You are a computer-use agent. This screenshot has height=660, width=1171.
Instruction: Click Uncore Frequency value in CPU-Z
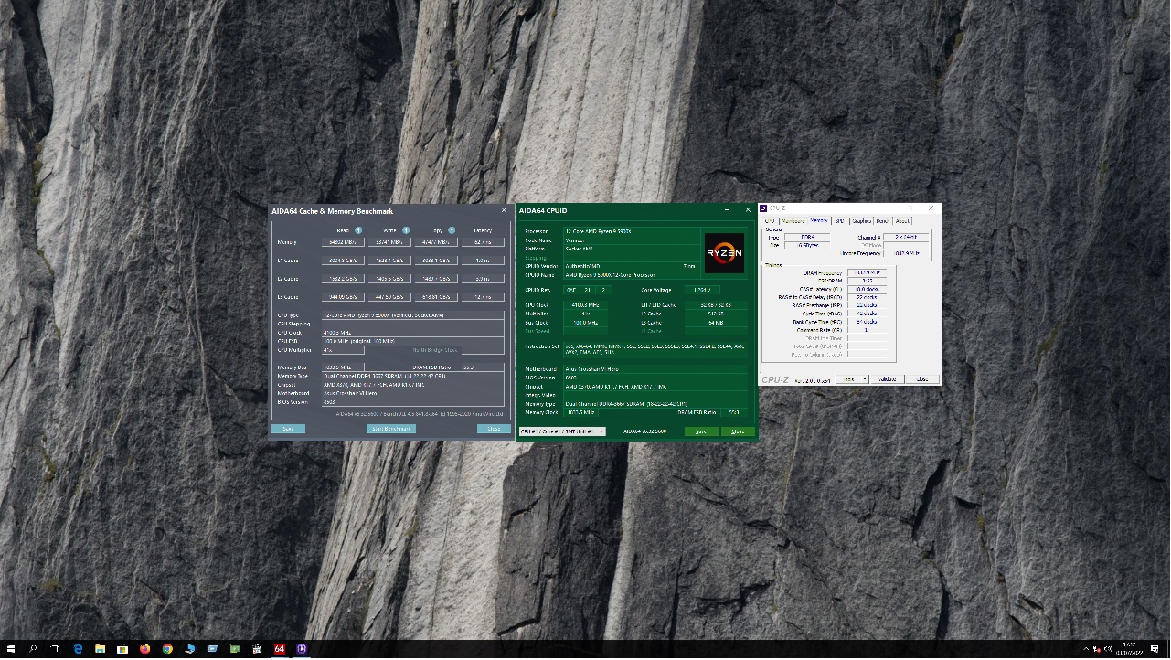(x=906, y=253)
